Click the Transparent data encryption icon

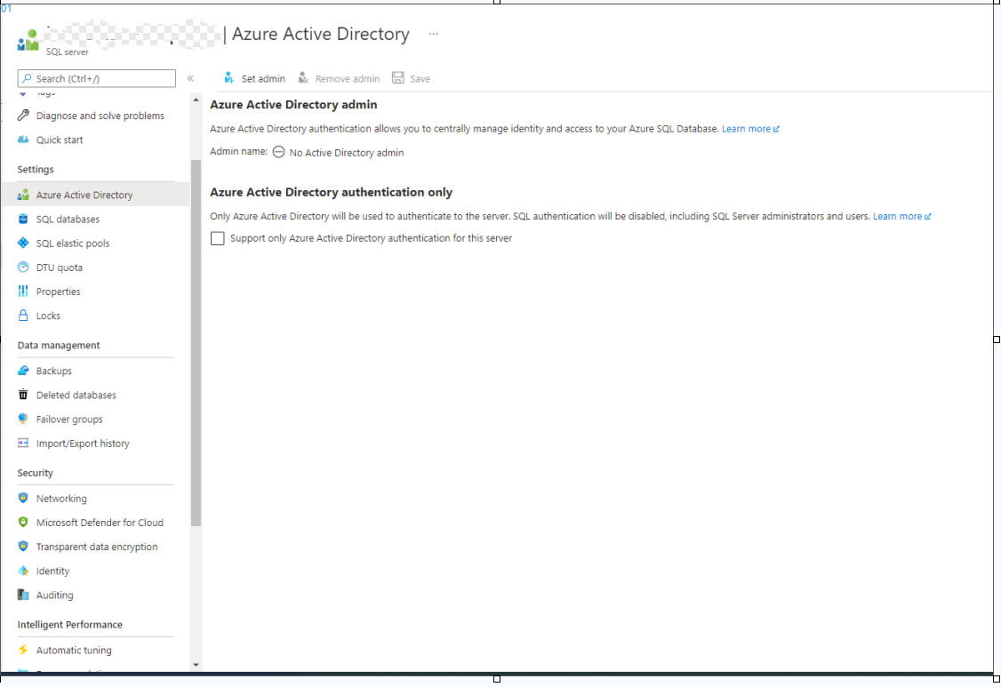coord(22,546)
